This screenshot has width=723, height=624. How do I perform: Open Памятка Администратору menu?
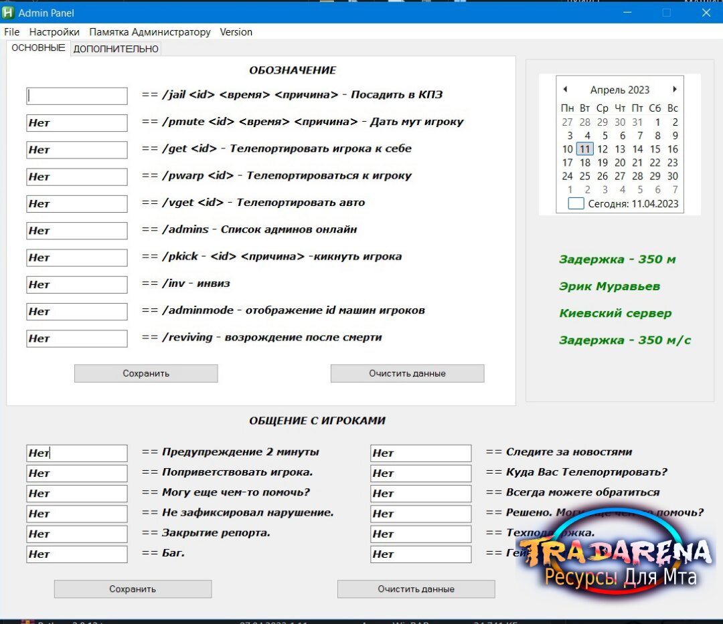(x=150, y=32)
